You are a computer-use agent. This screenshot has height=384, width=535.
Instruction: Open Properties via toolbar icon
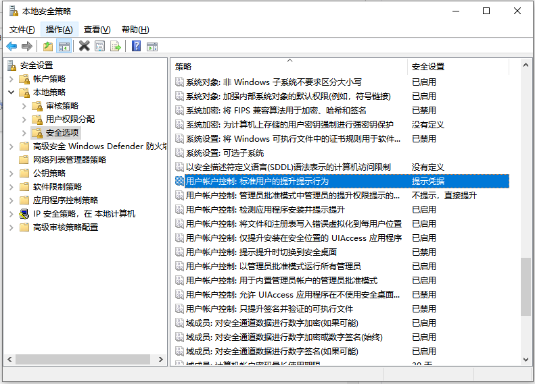tap(99, 46)
